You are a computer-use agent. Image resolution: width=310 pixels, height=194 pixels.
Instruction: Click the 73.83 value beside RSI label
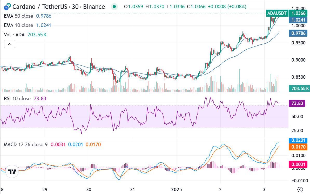click(x=40, y=98)
